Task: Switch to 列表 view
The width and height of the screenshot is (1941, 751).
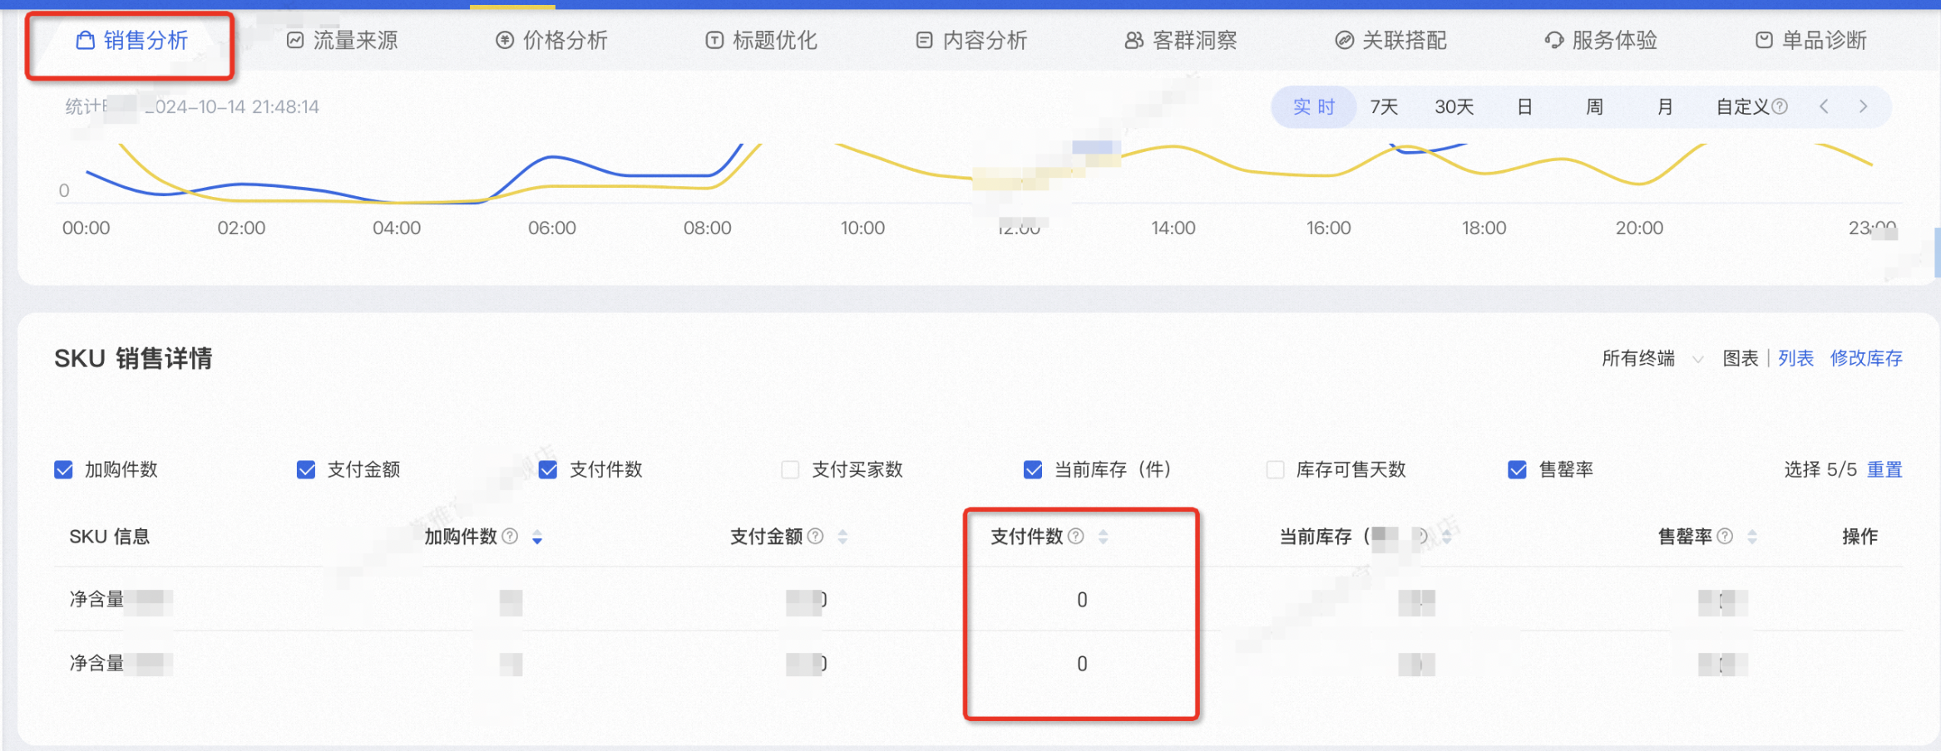Action: 1795,359
